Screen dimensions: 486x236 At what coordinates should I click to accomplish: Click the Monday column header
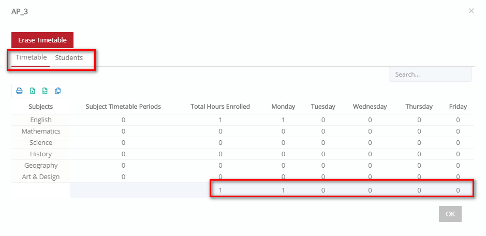283,107
